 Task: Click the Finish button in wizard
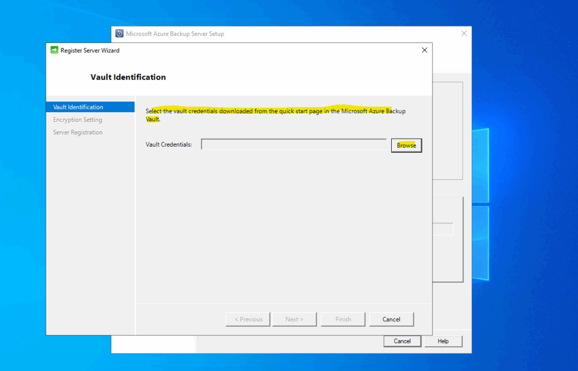(x=343, y=319)
